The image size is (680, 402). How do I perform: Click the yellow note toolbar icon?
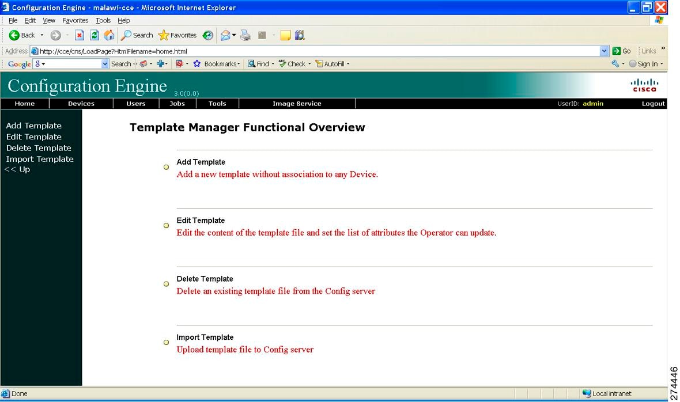(285, 35)
